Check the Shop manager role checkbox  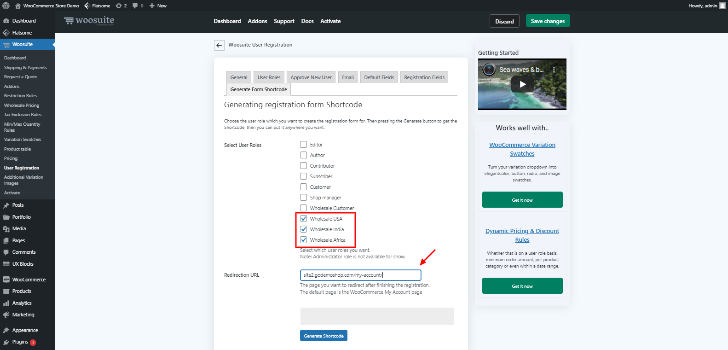tap(303, 197)
